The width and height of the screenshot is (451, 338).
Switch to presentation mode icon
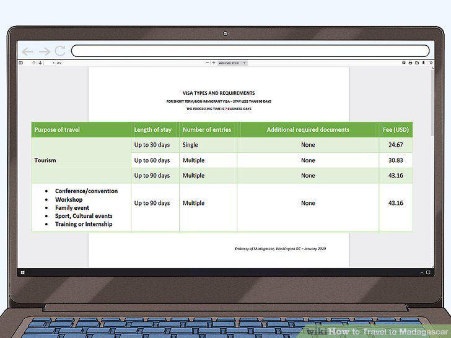point(404,63)
